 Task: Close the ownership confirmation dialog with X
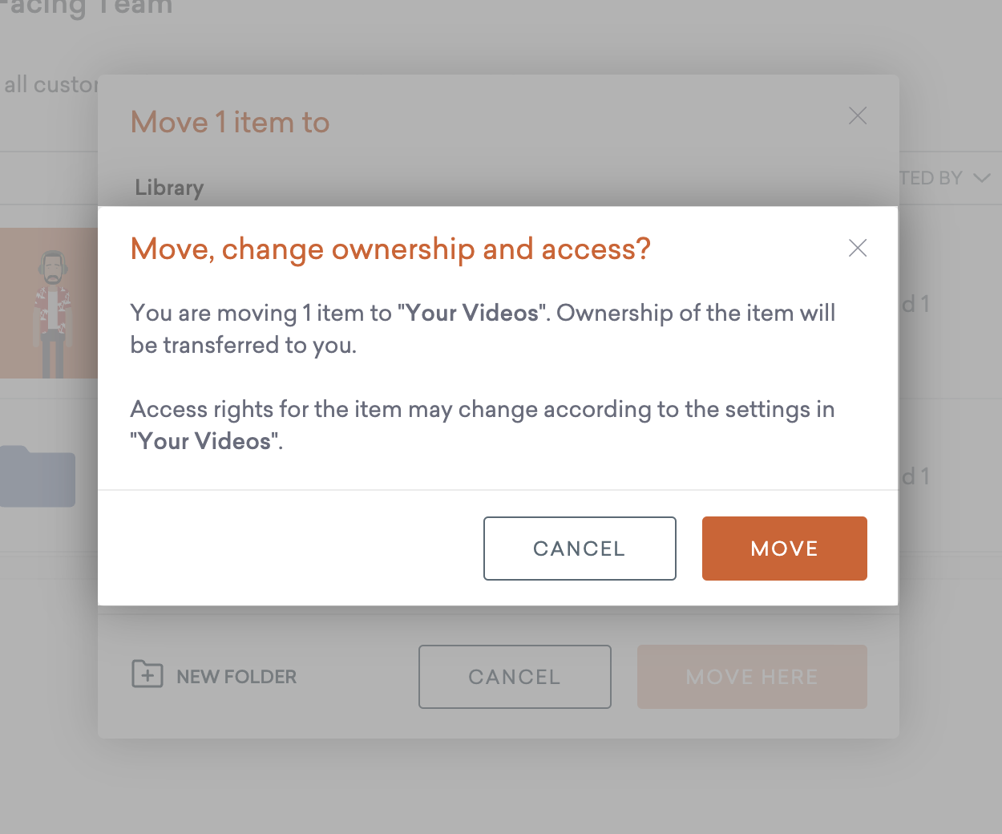click(x=858, y=249)
